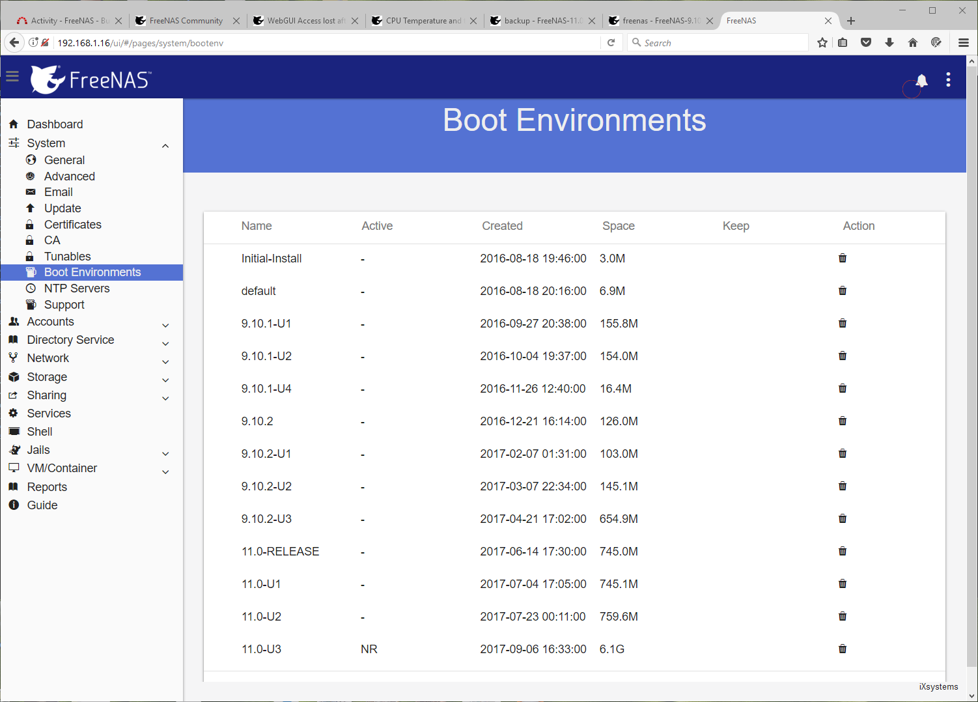Click the FreeNAS logo
Image resolution: width=978 pixels, height=702 pixels.
[91, 79]
